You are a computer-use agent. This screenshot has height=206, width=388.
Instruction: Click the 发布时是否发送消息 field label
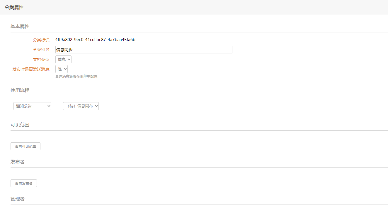(31, 69)
